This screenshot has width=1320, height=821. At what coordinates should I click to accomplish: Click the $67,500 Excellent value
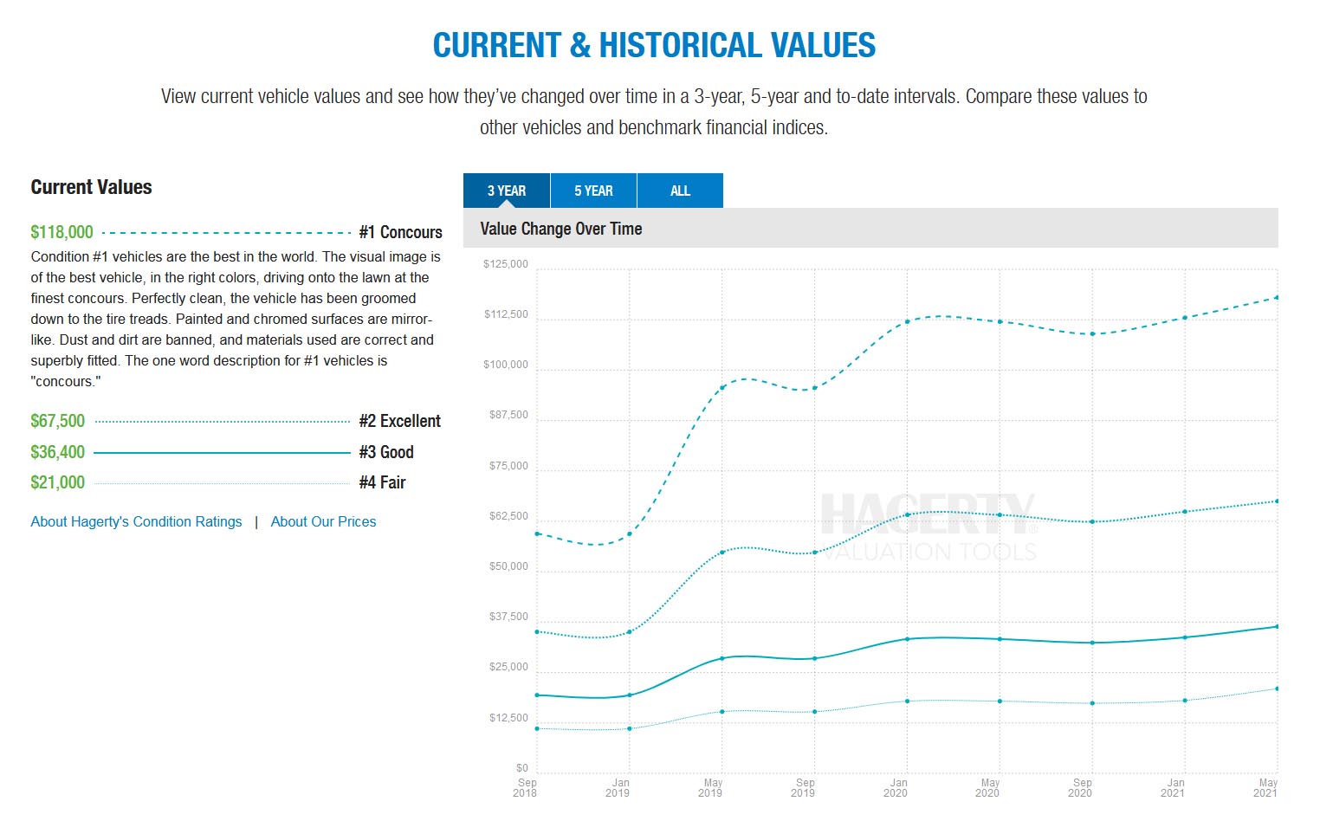pyautogui.click(x=58, y=421)
